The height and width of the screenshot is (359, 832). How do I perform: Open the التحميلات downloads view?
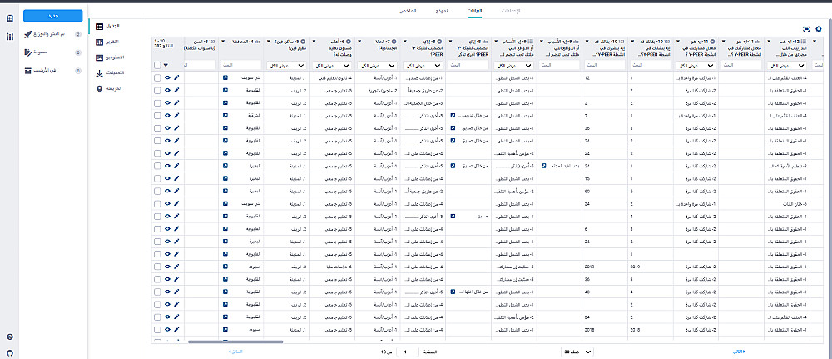click(111, 73)
